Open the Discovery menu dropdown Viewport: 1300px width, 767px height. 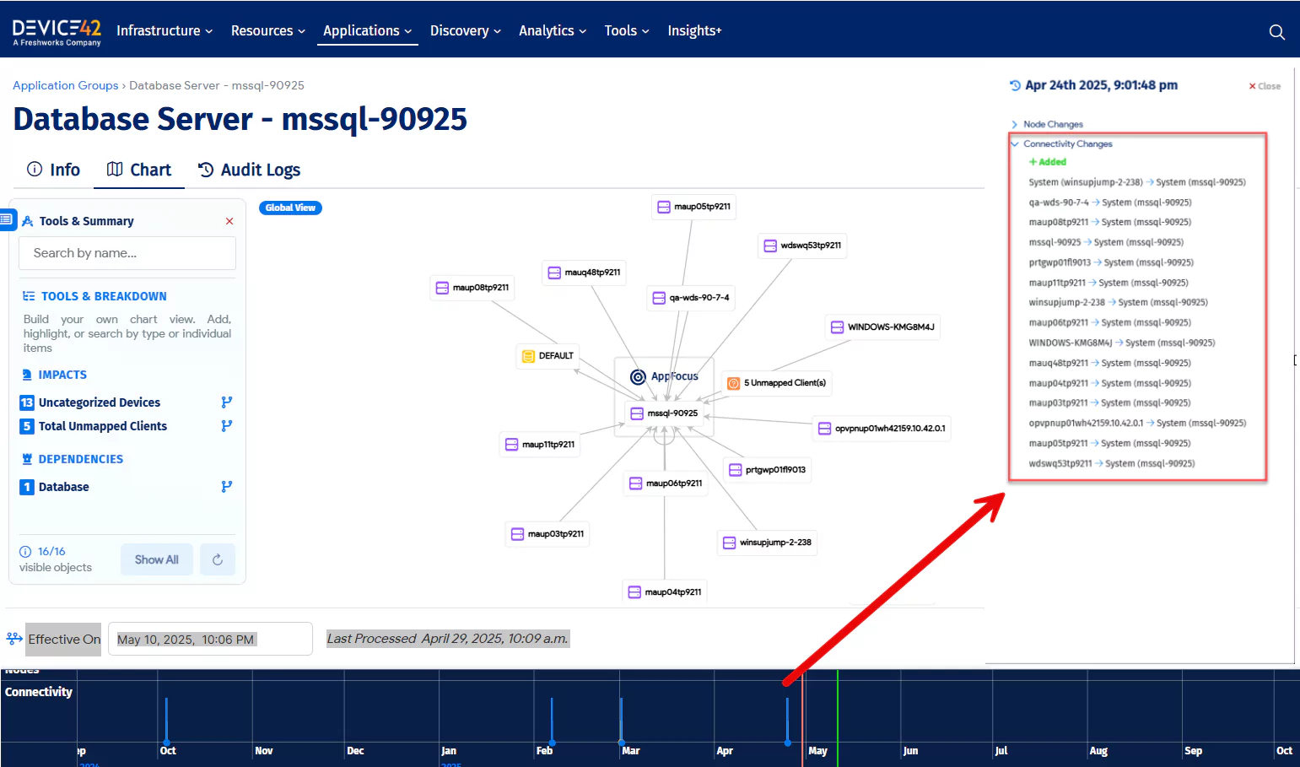466,31
